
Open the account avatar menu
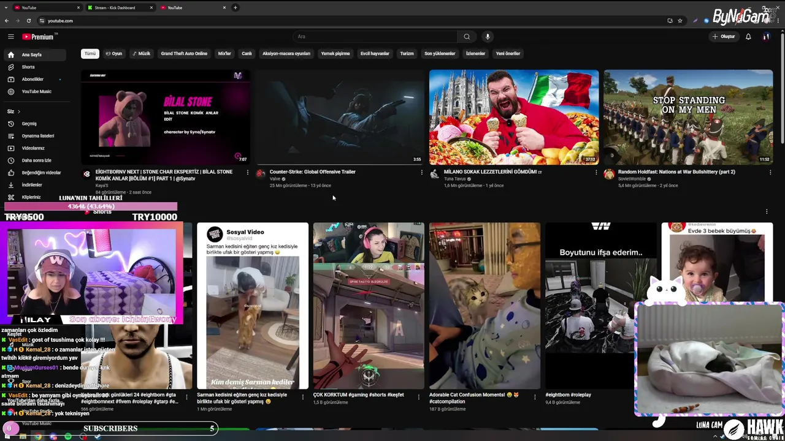[x=766, y=37]
